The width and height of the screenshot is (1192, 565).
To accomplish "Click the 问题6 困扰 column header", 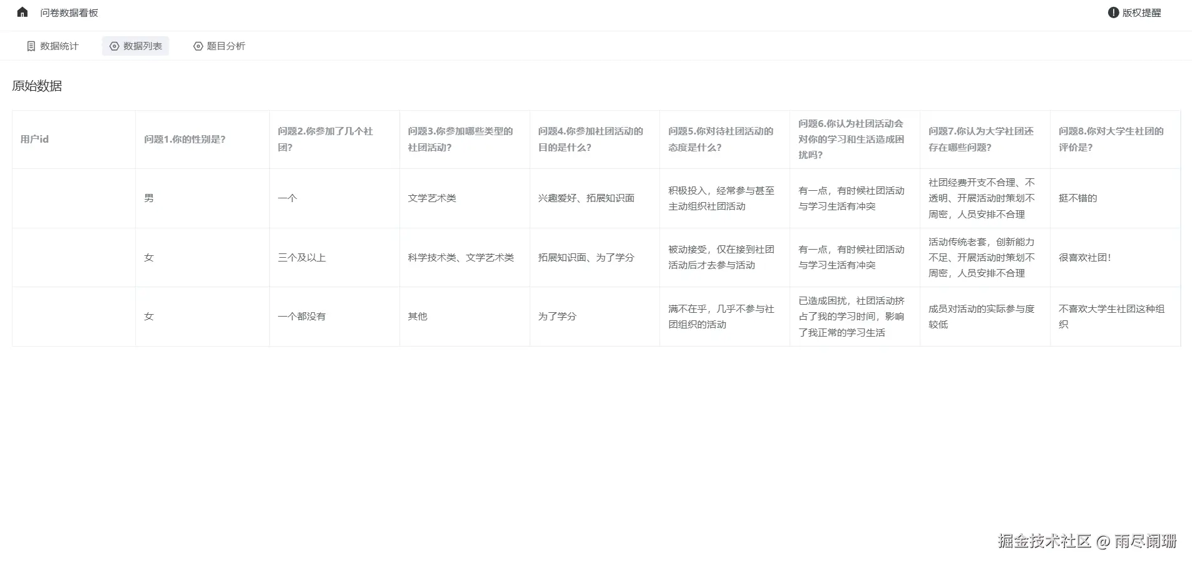I will (855, 140).
